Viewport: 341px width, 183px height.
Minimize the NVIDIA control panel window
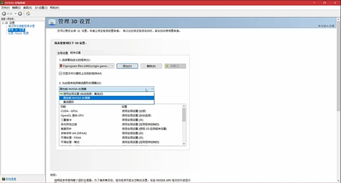point(314,3)
